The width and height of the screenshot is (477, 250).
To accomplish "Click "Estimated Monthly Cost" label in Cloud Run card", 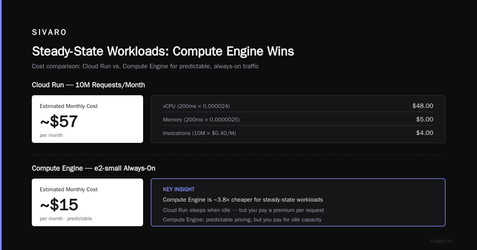I will [x=69, y=106].
